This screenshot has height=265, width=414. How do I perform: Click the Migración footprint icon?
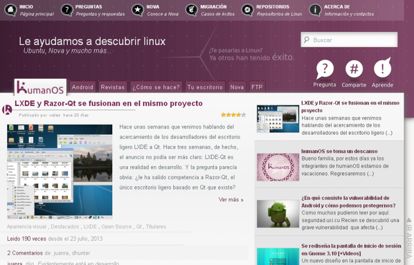click(191, 10)
